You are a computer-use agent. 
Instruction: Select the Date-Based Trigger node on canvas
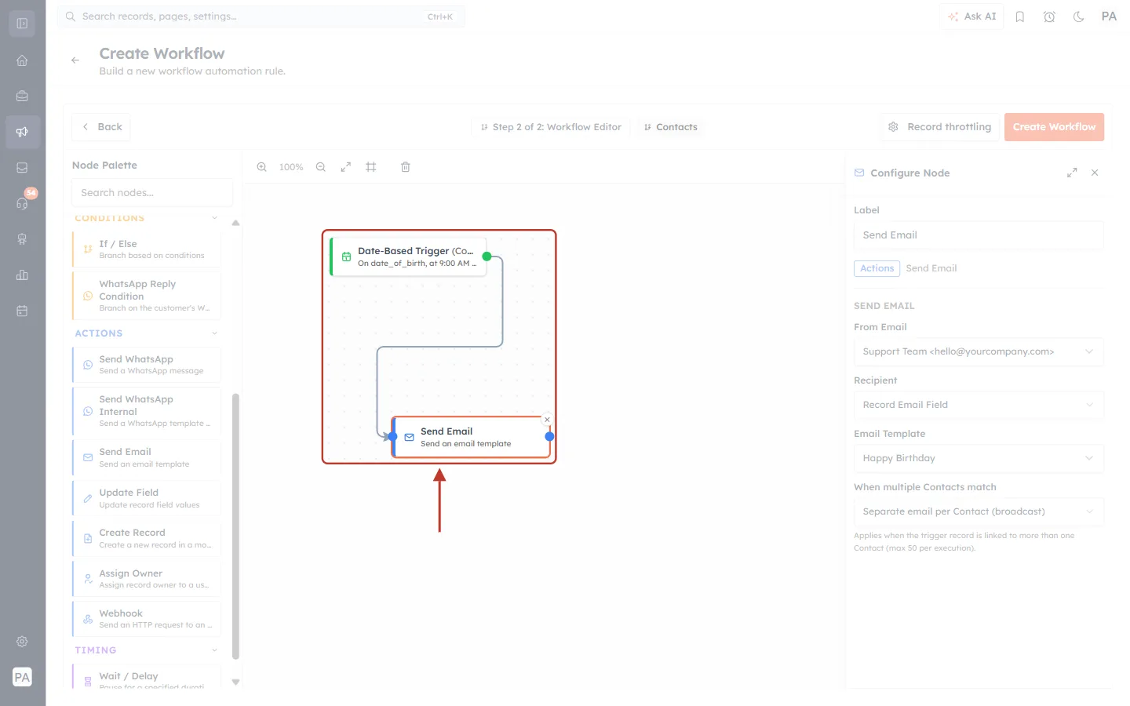point(408,257)
